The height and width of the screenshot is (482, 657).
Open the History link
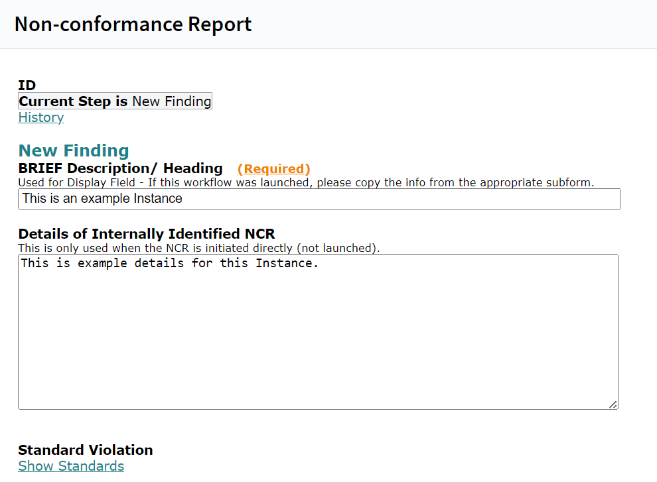(x=41, y=118)
